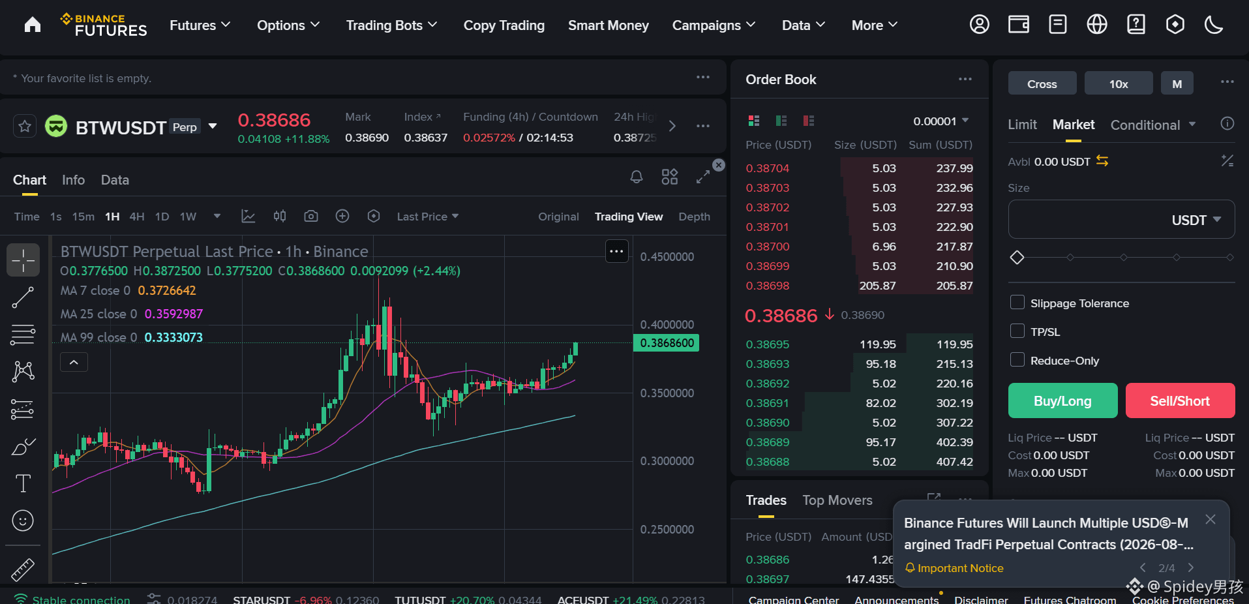Viewport: 1249px width, 604px height.
Task: Click the Buy/Long button
Action: (1062, 400)
